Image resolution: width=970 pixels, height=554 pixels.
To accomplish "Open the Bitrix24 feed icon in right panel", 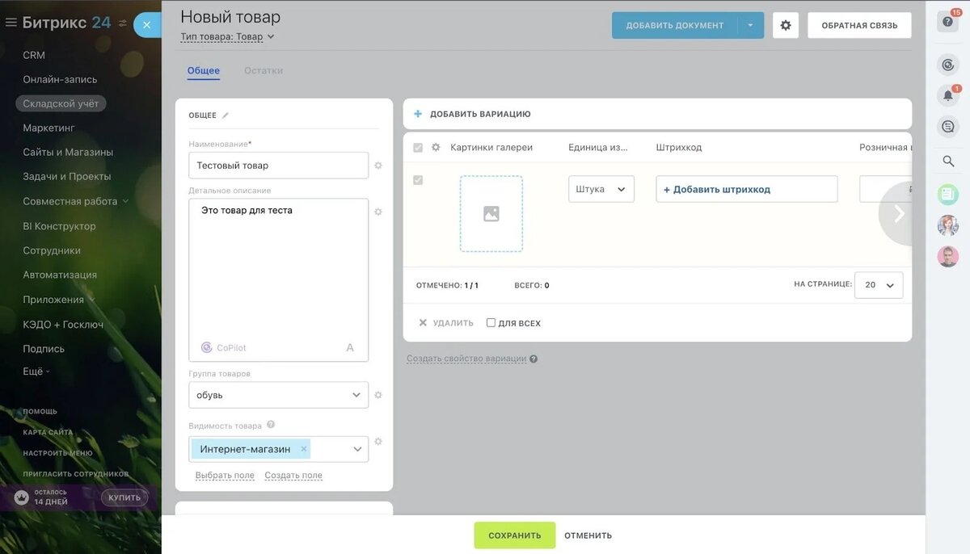I will coord(948,65).
